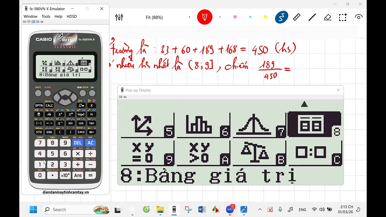Image resolution: width=386 pixels, height=217 pixels.
Task: Close the Pop-up Display window
Action: pyautogui.click(x=338, y=90)
